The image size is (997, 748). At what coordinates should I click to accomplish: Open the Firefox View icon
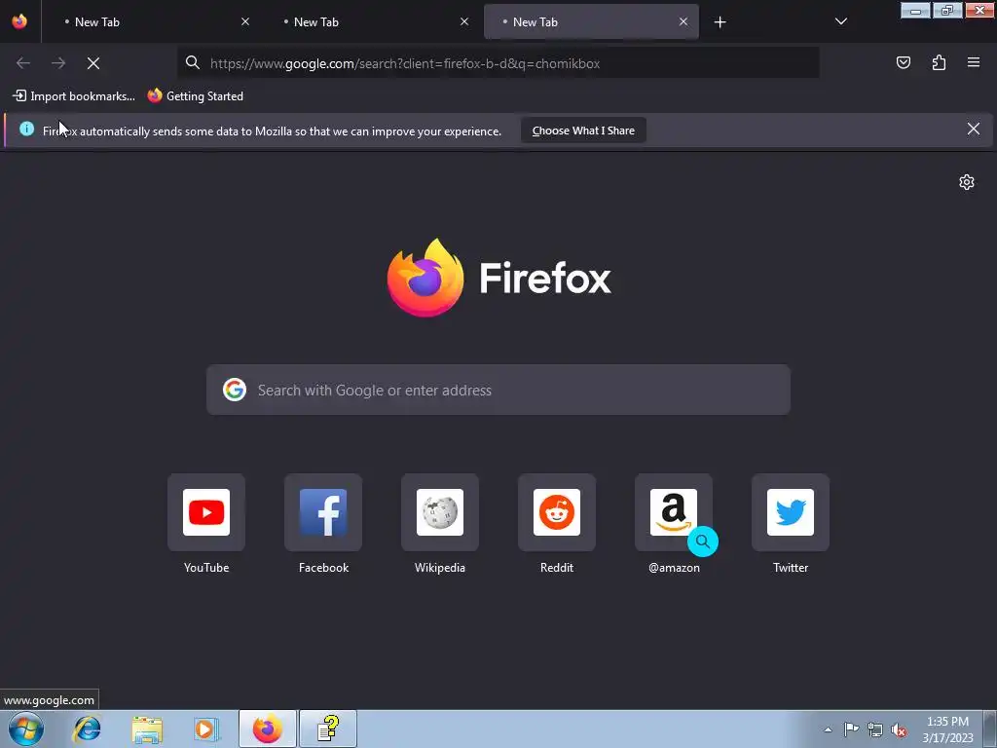pyautogui.click(x=19, y=21)
